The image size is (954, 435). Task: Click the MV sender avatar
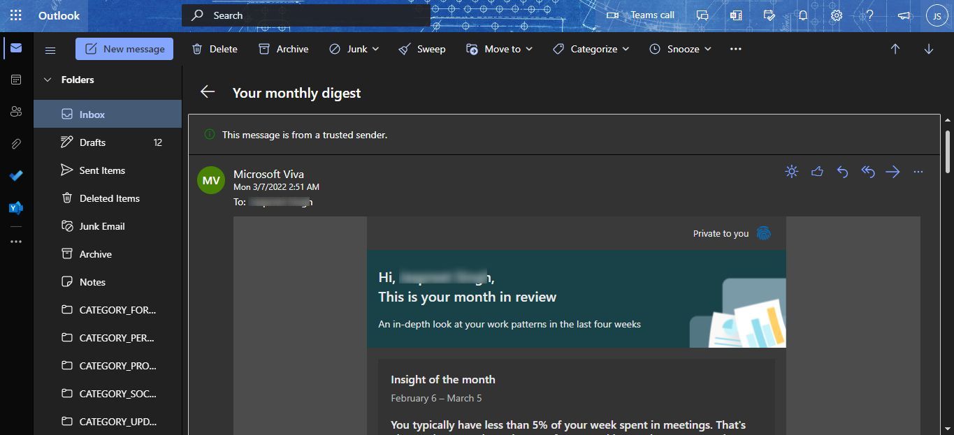point(211,180)
